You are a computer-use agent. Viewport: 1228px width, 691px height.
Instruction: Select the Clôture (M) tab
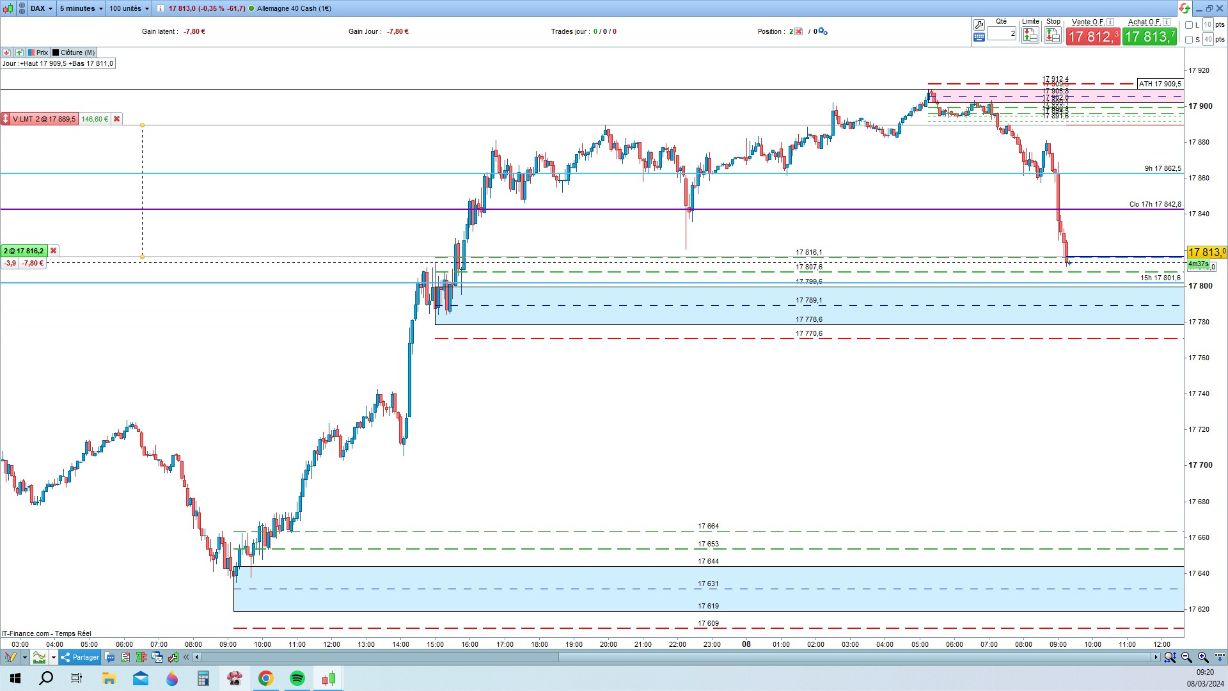[x=74, y=52]
